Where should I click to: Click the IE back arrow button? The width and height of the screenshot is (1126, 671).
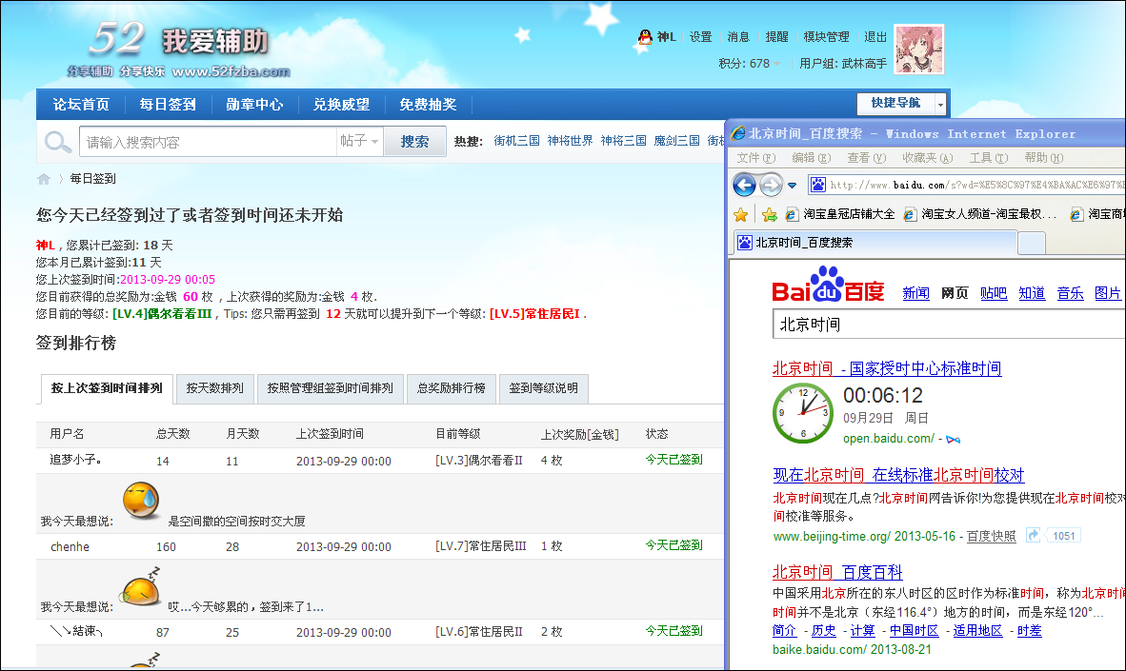click(x=745, y=185)
